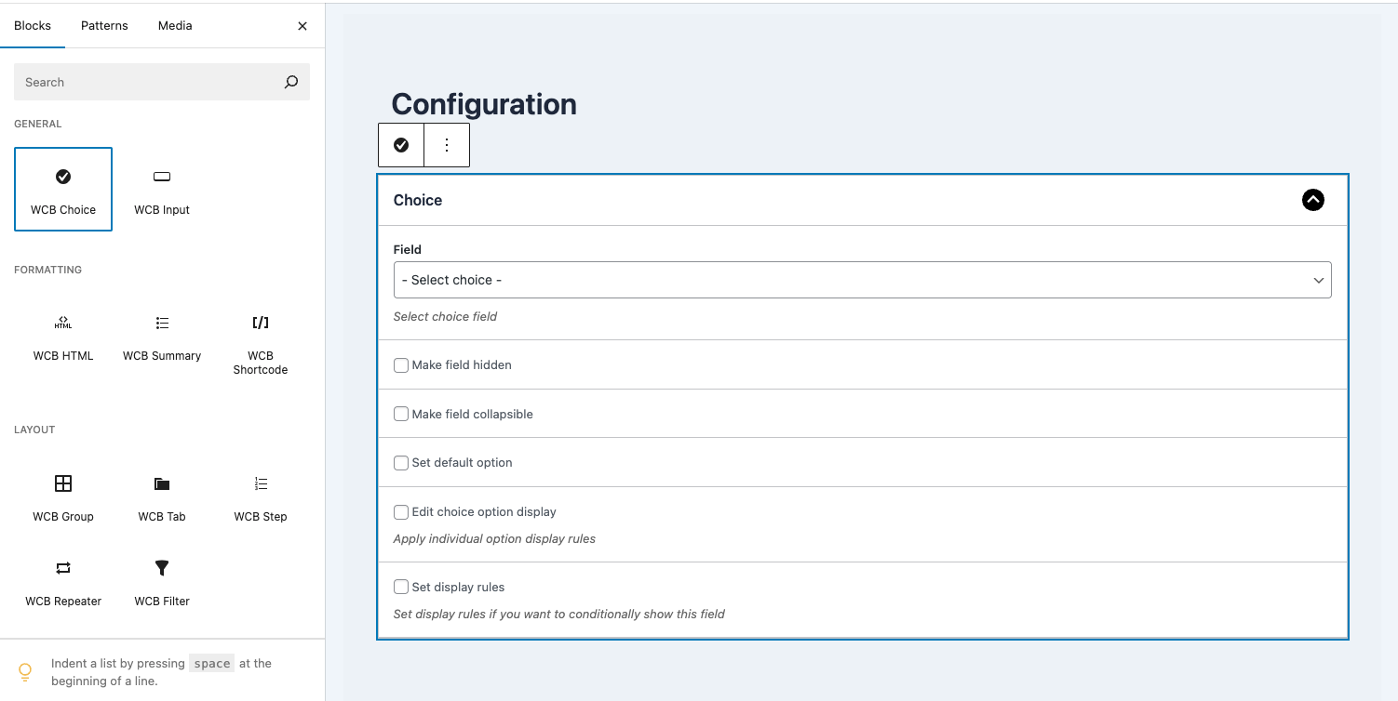Insert the WCB Choice block
The image size is (1398, 701).
(x=63, y=189)
